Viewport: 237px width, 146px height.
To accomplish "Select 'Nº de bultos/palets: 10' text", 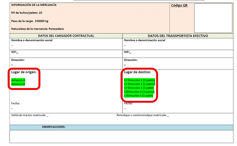I will [27, 13].
